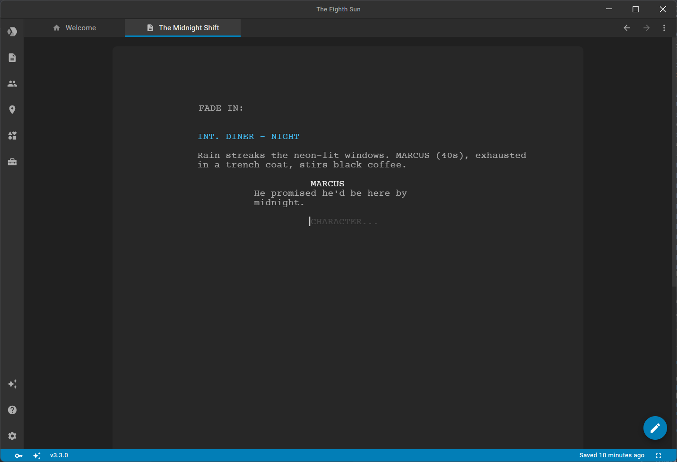Viewport: 677px width, 462px height.
Task: Open the AI sparkle icon in the sidebar
Action: coord(12,384)
